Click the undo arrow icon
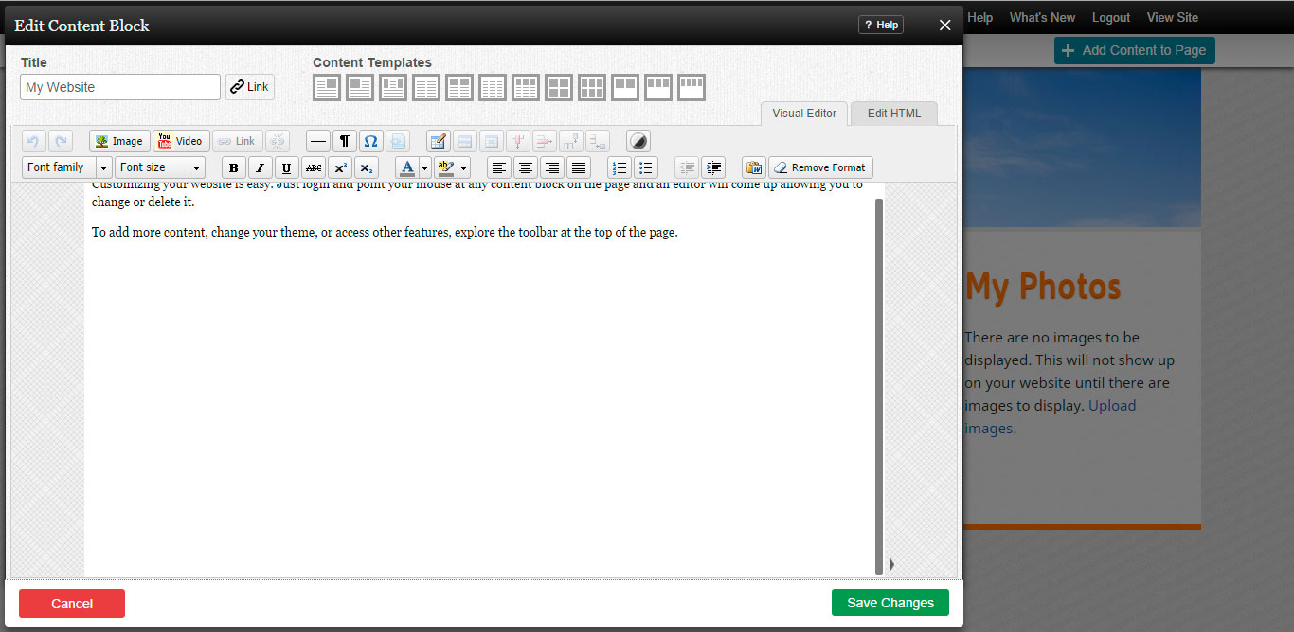The height and width of the screenshot is (632, 1294). tap(33, 141)
